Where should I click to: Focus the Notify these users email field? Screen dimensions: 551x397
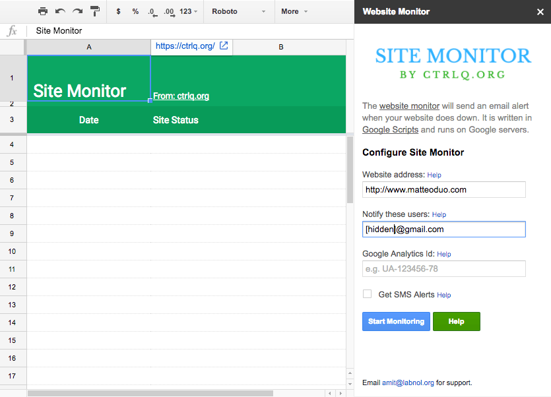444,229
